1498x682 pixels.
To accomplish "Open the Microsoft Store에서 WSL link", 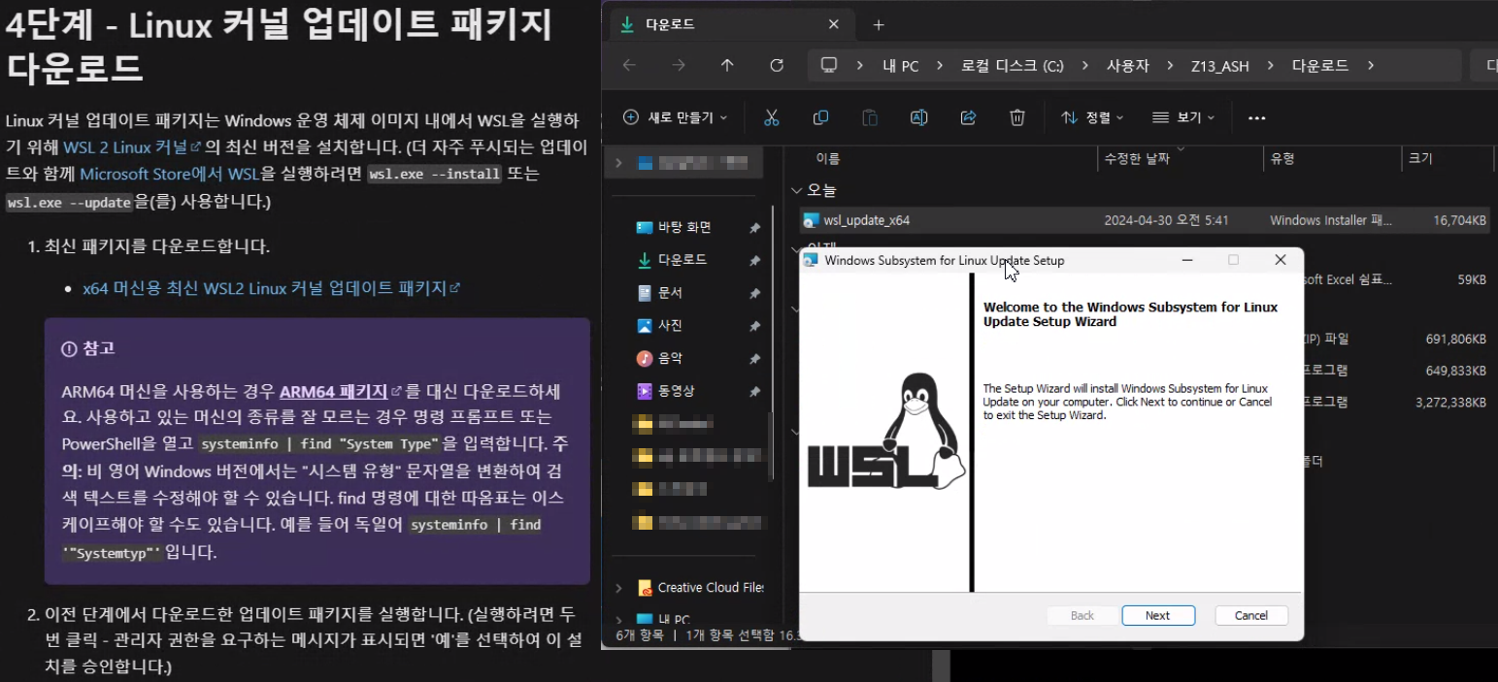I will [x=170, y=175].
